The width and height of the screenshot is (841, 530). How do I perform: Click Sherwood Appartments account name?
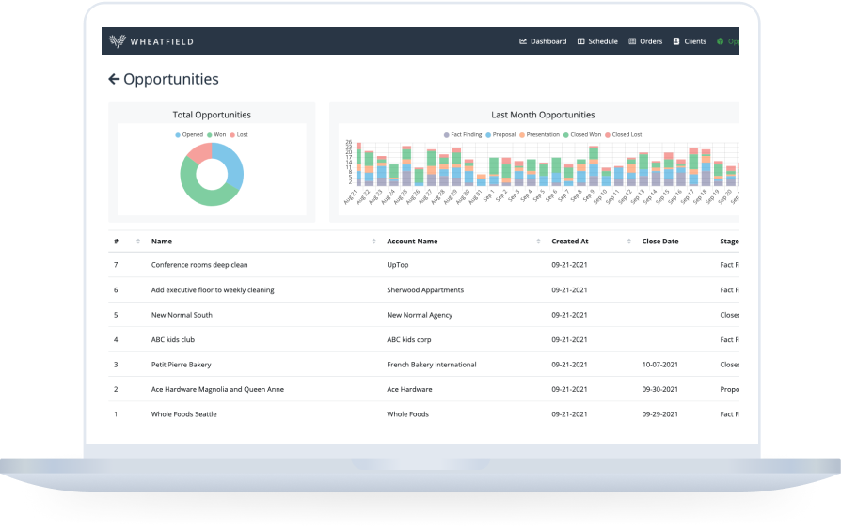425,290
